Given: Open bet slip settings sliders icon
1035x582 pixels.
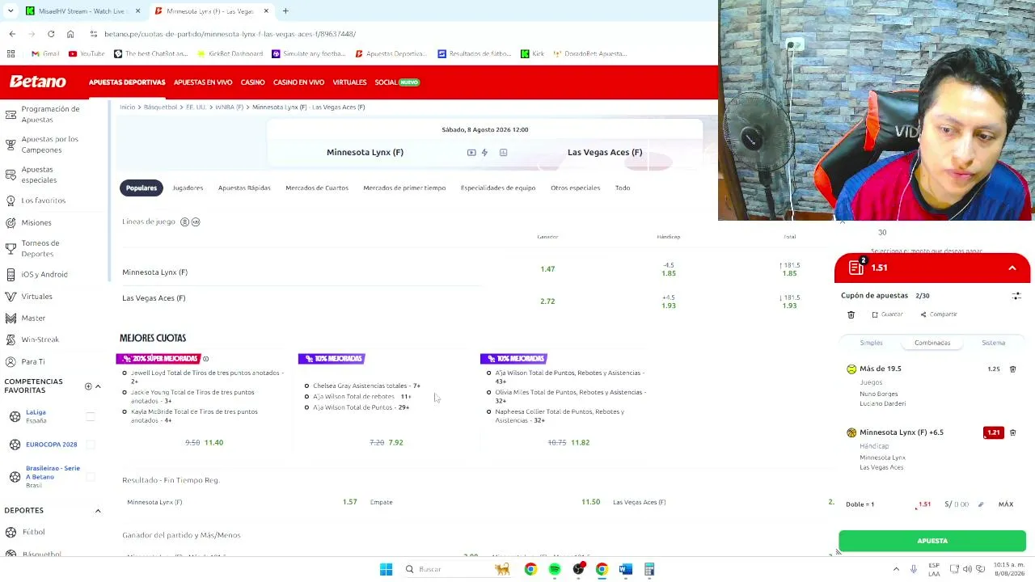Looking at the screenshot, I should [1016, 296].
